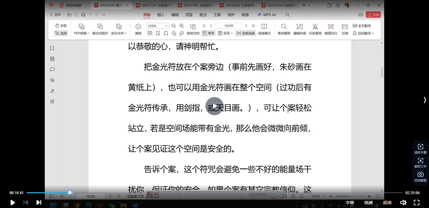
Task: Open the 页面 ribbon tab
Action: (x=189, y=15)
